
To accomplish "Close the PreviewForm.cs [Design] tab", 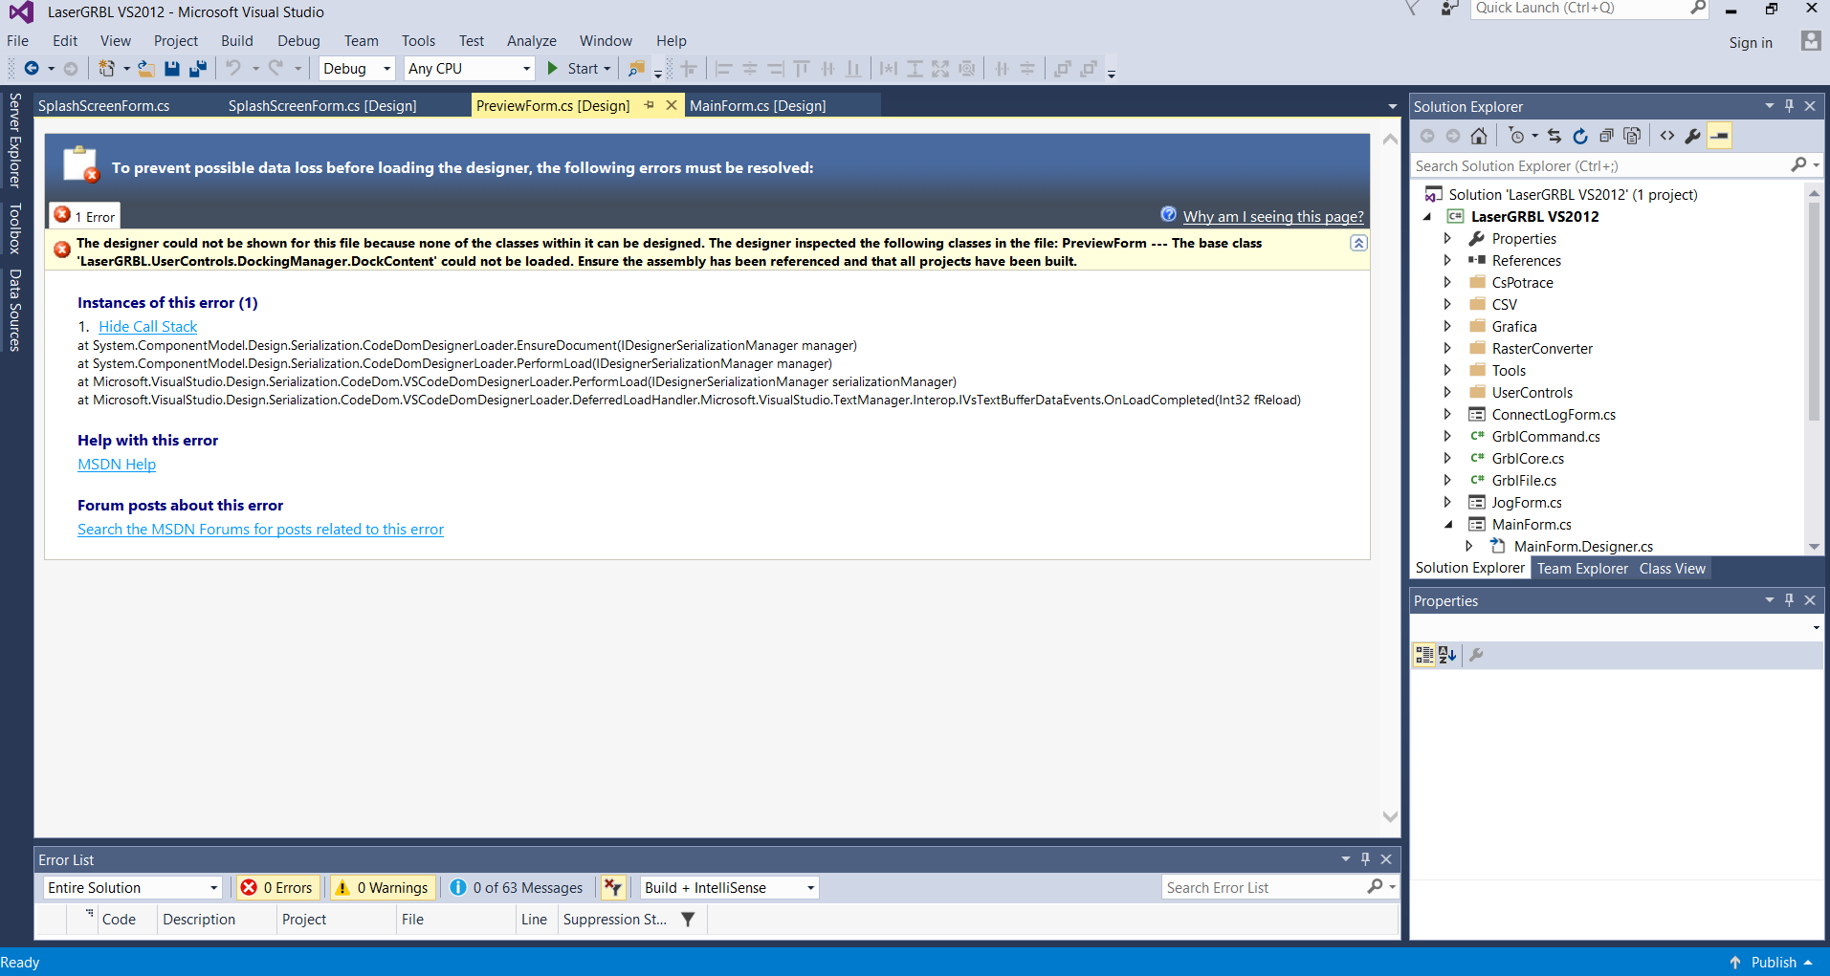I will click(672, 105).
